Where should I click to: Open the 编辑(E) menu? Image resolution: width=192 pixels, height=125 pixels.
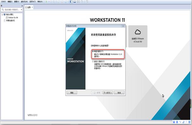[x=10, y=2]
